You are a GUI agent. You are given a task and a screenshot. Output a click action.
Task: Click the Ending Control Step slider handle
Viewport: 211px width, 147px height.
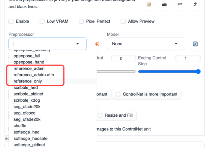pyautogui.click(x=198, y=71)
